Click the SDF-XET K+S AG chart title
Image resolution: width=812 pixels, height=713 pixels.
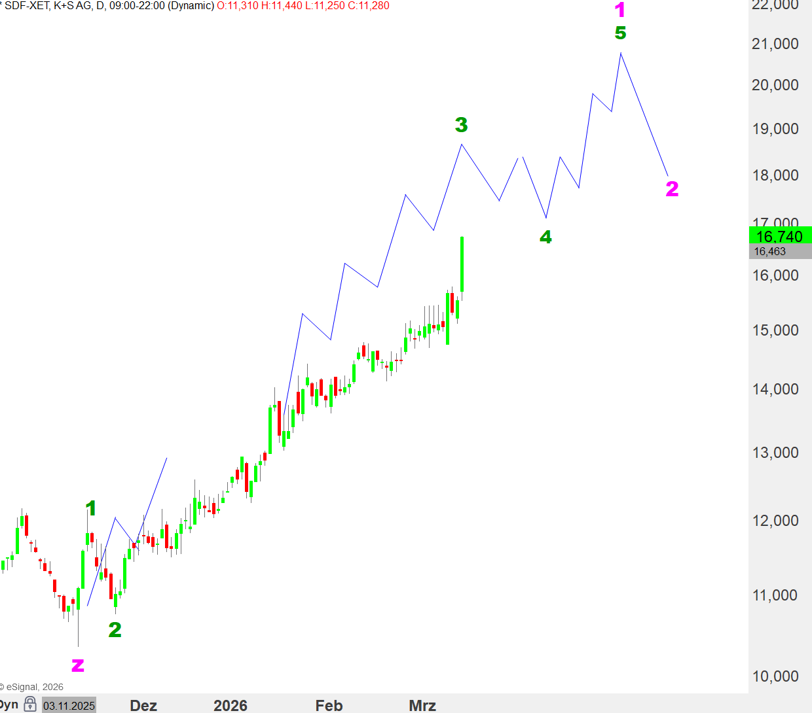[108, 6]
